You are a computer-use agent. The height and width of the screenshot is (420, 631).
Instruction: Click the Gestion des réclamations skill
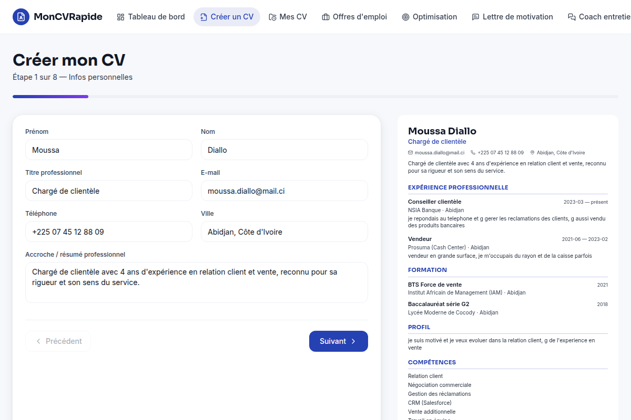pos(440,394)
